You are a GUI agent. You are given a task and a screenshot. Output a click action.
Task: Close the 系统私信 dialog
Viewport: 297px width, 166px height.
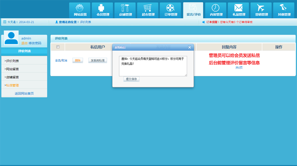189,47
